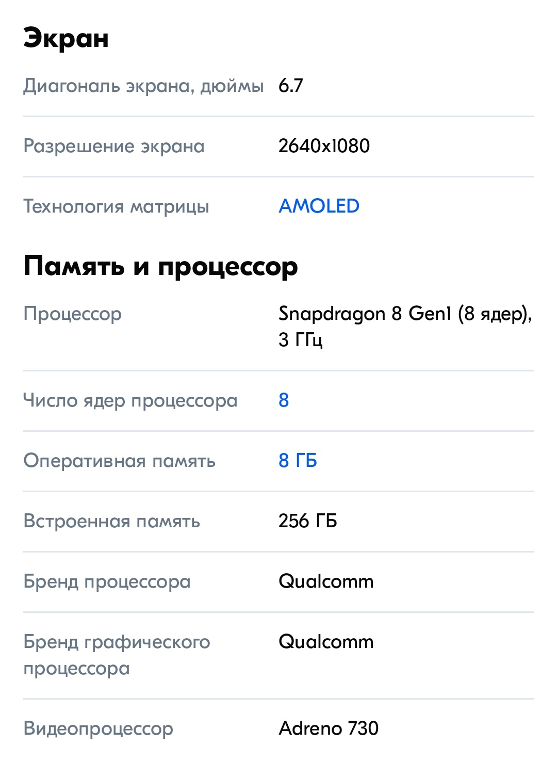557x762 pixels.
Task: Select the Adreno 730 value
Action: 329,728
